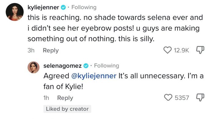
Task: Tap the heart on selenagomez's reply
Action: (168, 97)
